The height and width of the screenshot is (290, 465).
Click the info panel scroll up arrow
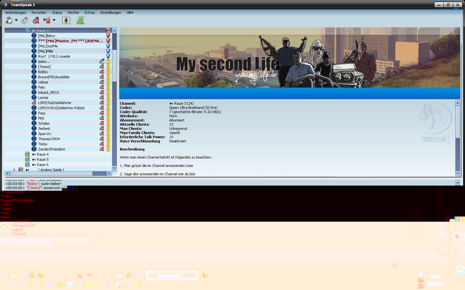pos(458,103)
